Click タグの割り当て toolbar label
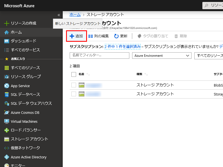The image size is (223, 167). point(156,36)
